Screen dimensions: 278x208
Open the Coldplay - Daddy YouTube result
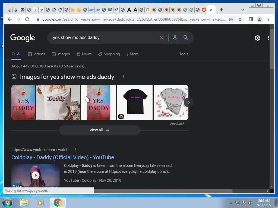tap(63, 157)
